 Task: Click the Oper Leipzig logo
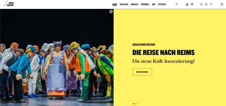click(9, 4)
